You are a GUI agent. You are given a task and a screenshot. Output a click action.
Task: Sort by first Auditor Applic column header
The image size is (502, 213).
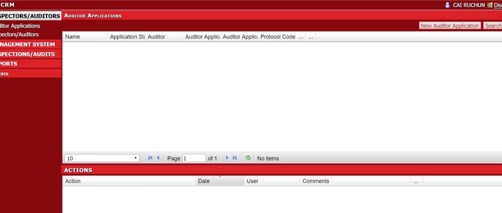click(202, 37)
